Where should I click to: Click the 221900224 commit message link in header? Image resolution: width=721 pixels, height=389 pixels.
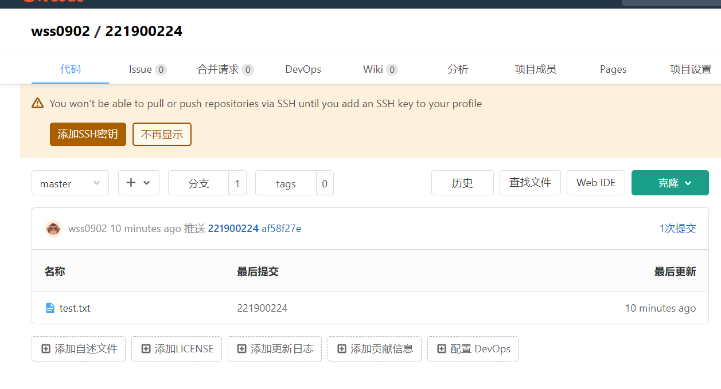pos(233,229)
